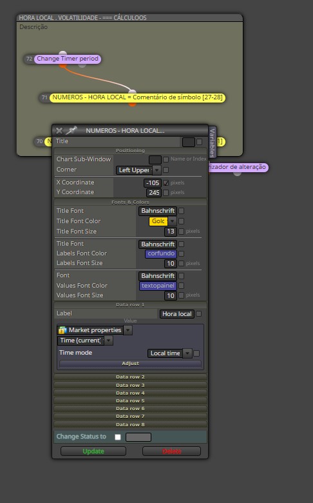
Task: Edit the X Coordinate value -105
Action: point(153,183)
